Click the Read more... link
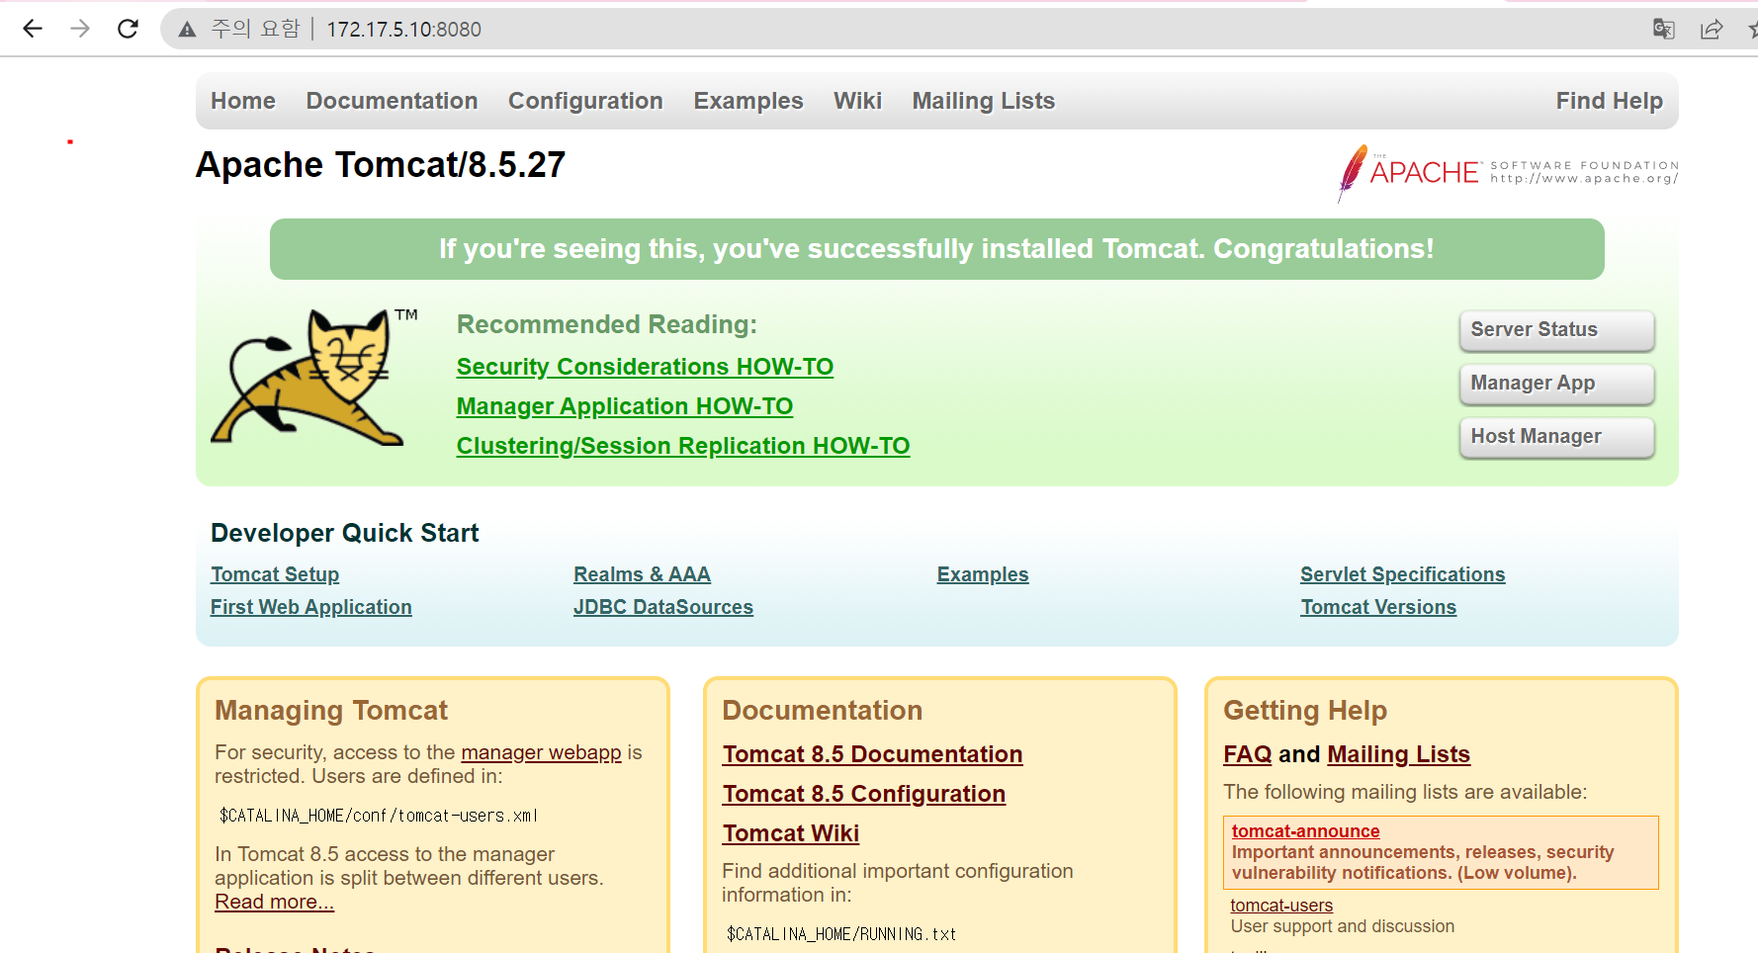This screenshot has width=1758, height=953. point(275,902)
